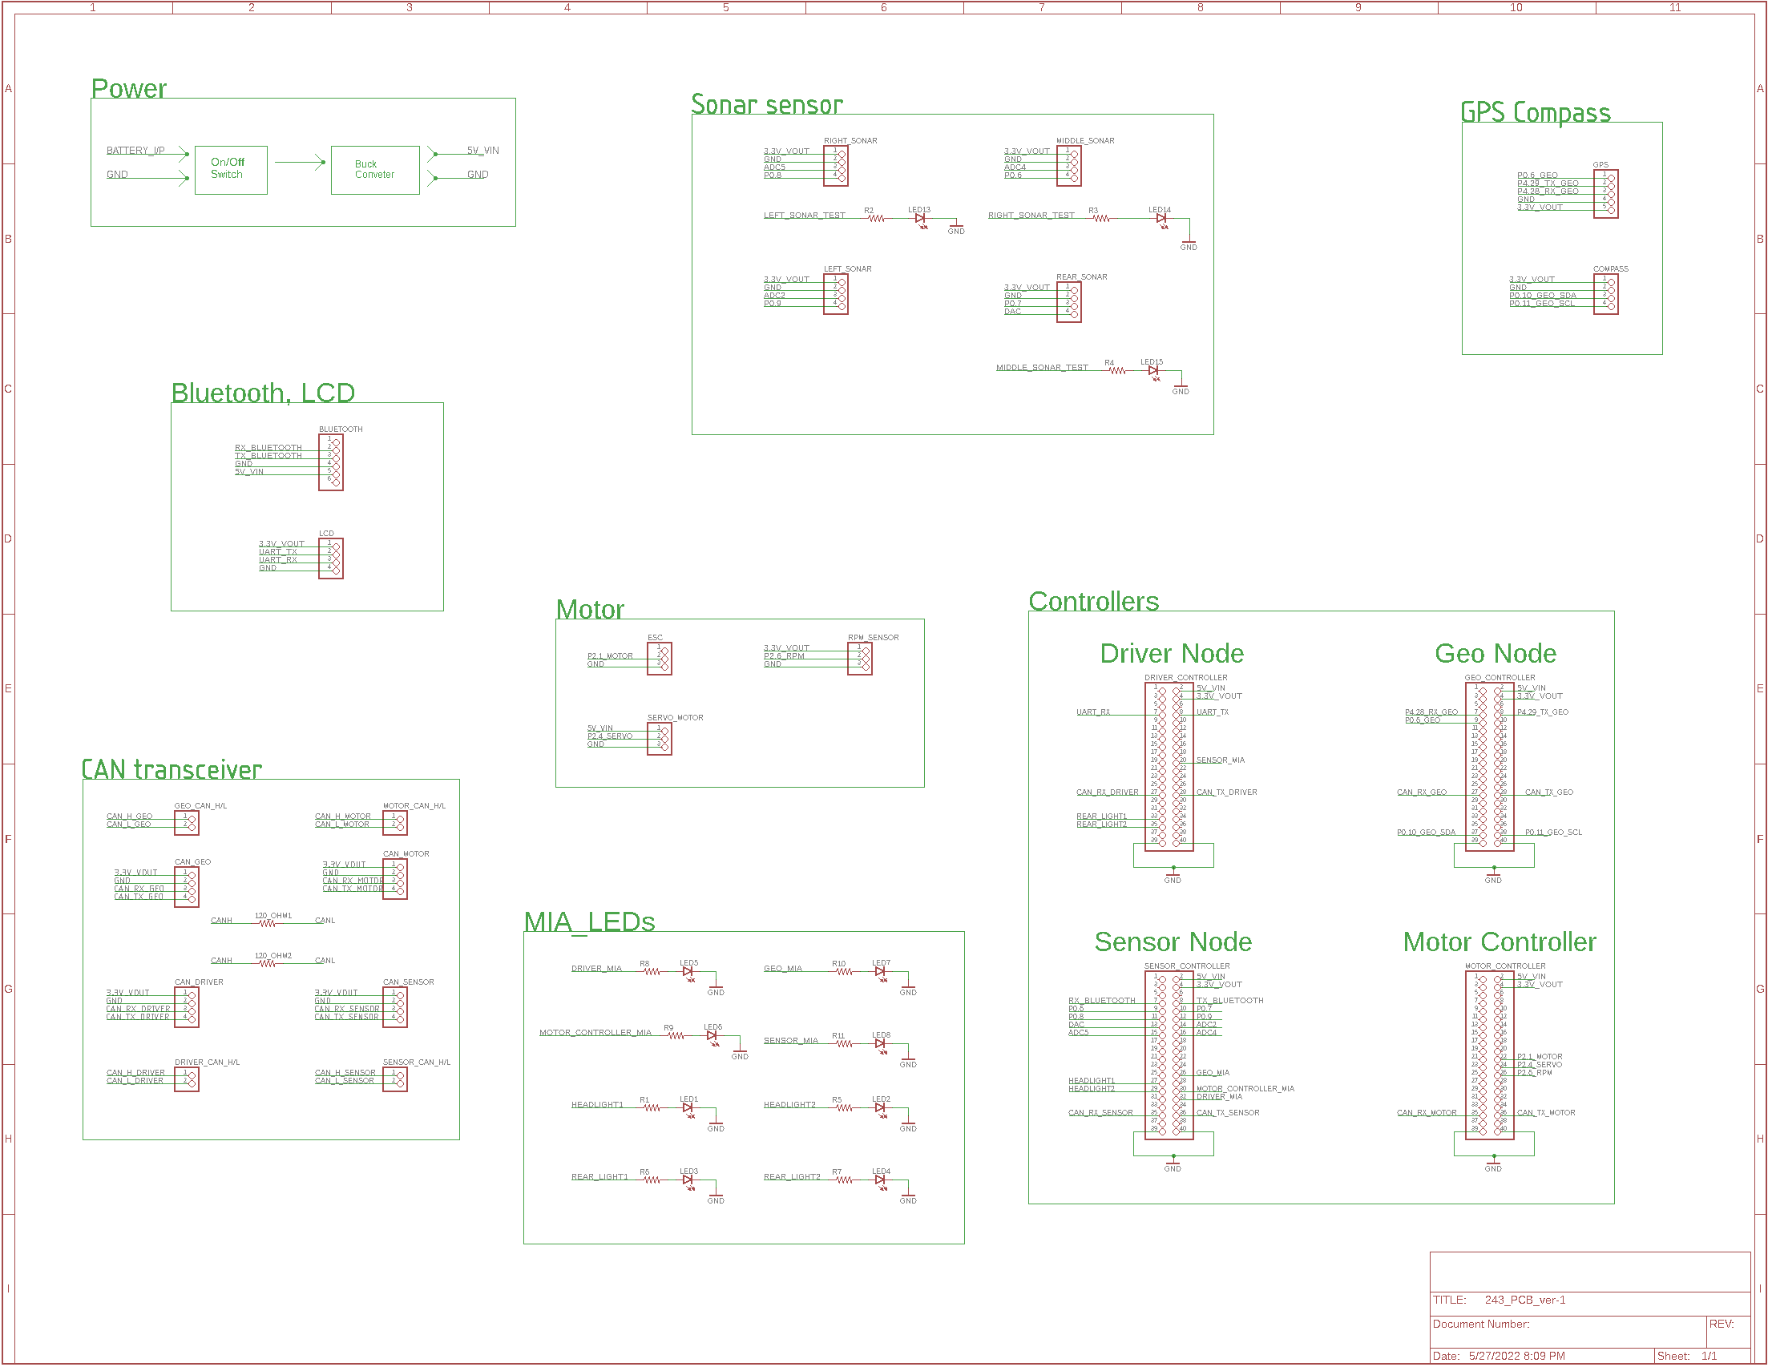
Task: Click the CAN_GEO connector symbol
Action: tap(187, 887)
